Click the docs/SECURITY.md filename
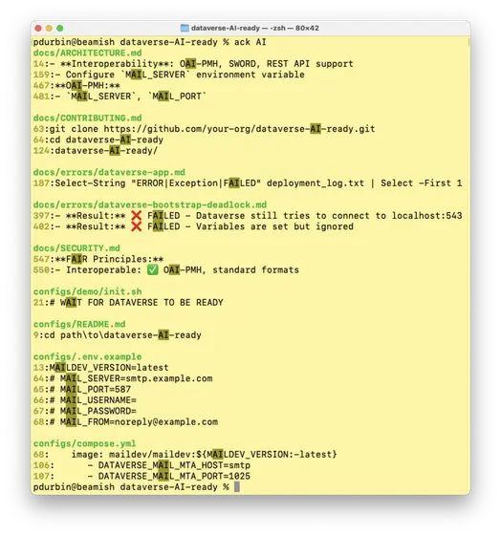The image size is (501, 535). coord(76,248)
